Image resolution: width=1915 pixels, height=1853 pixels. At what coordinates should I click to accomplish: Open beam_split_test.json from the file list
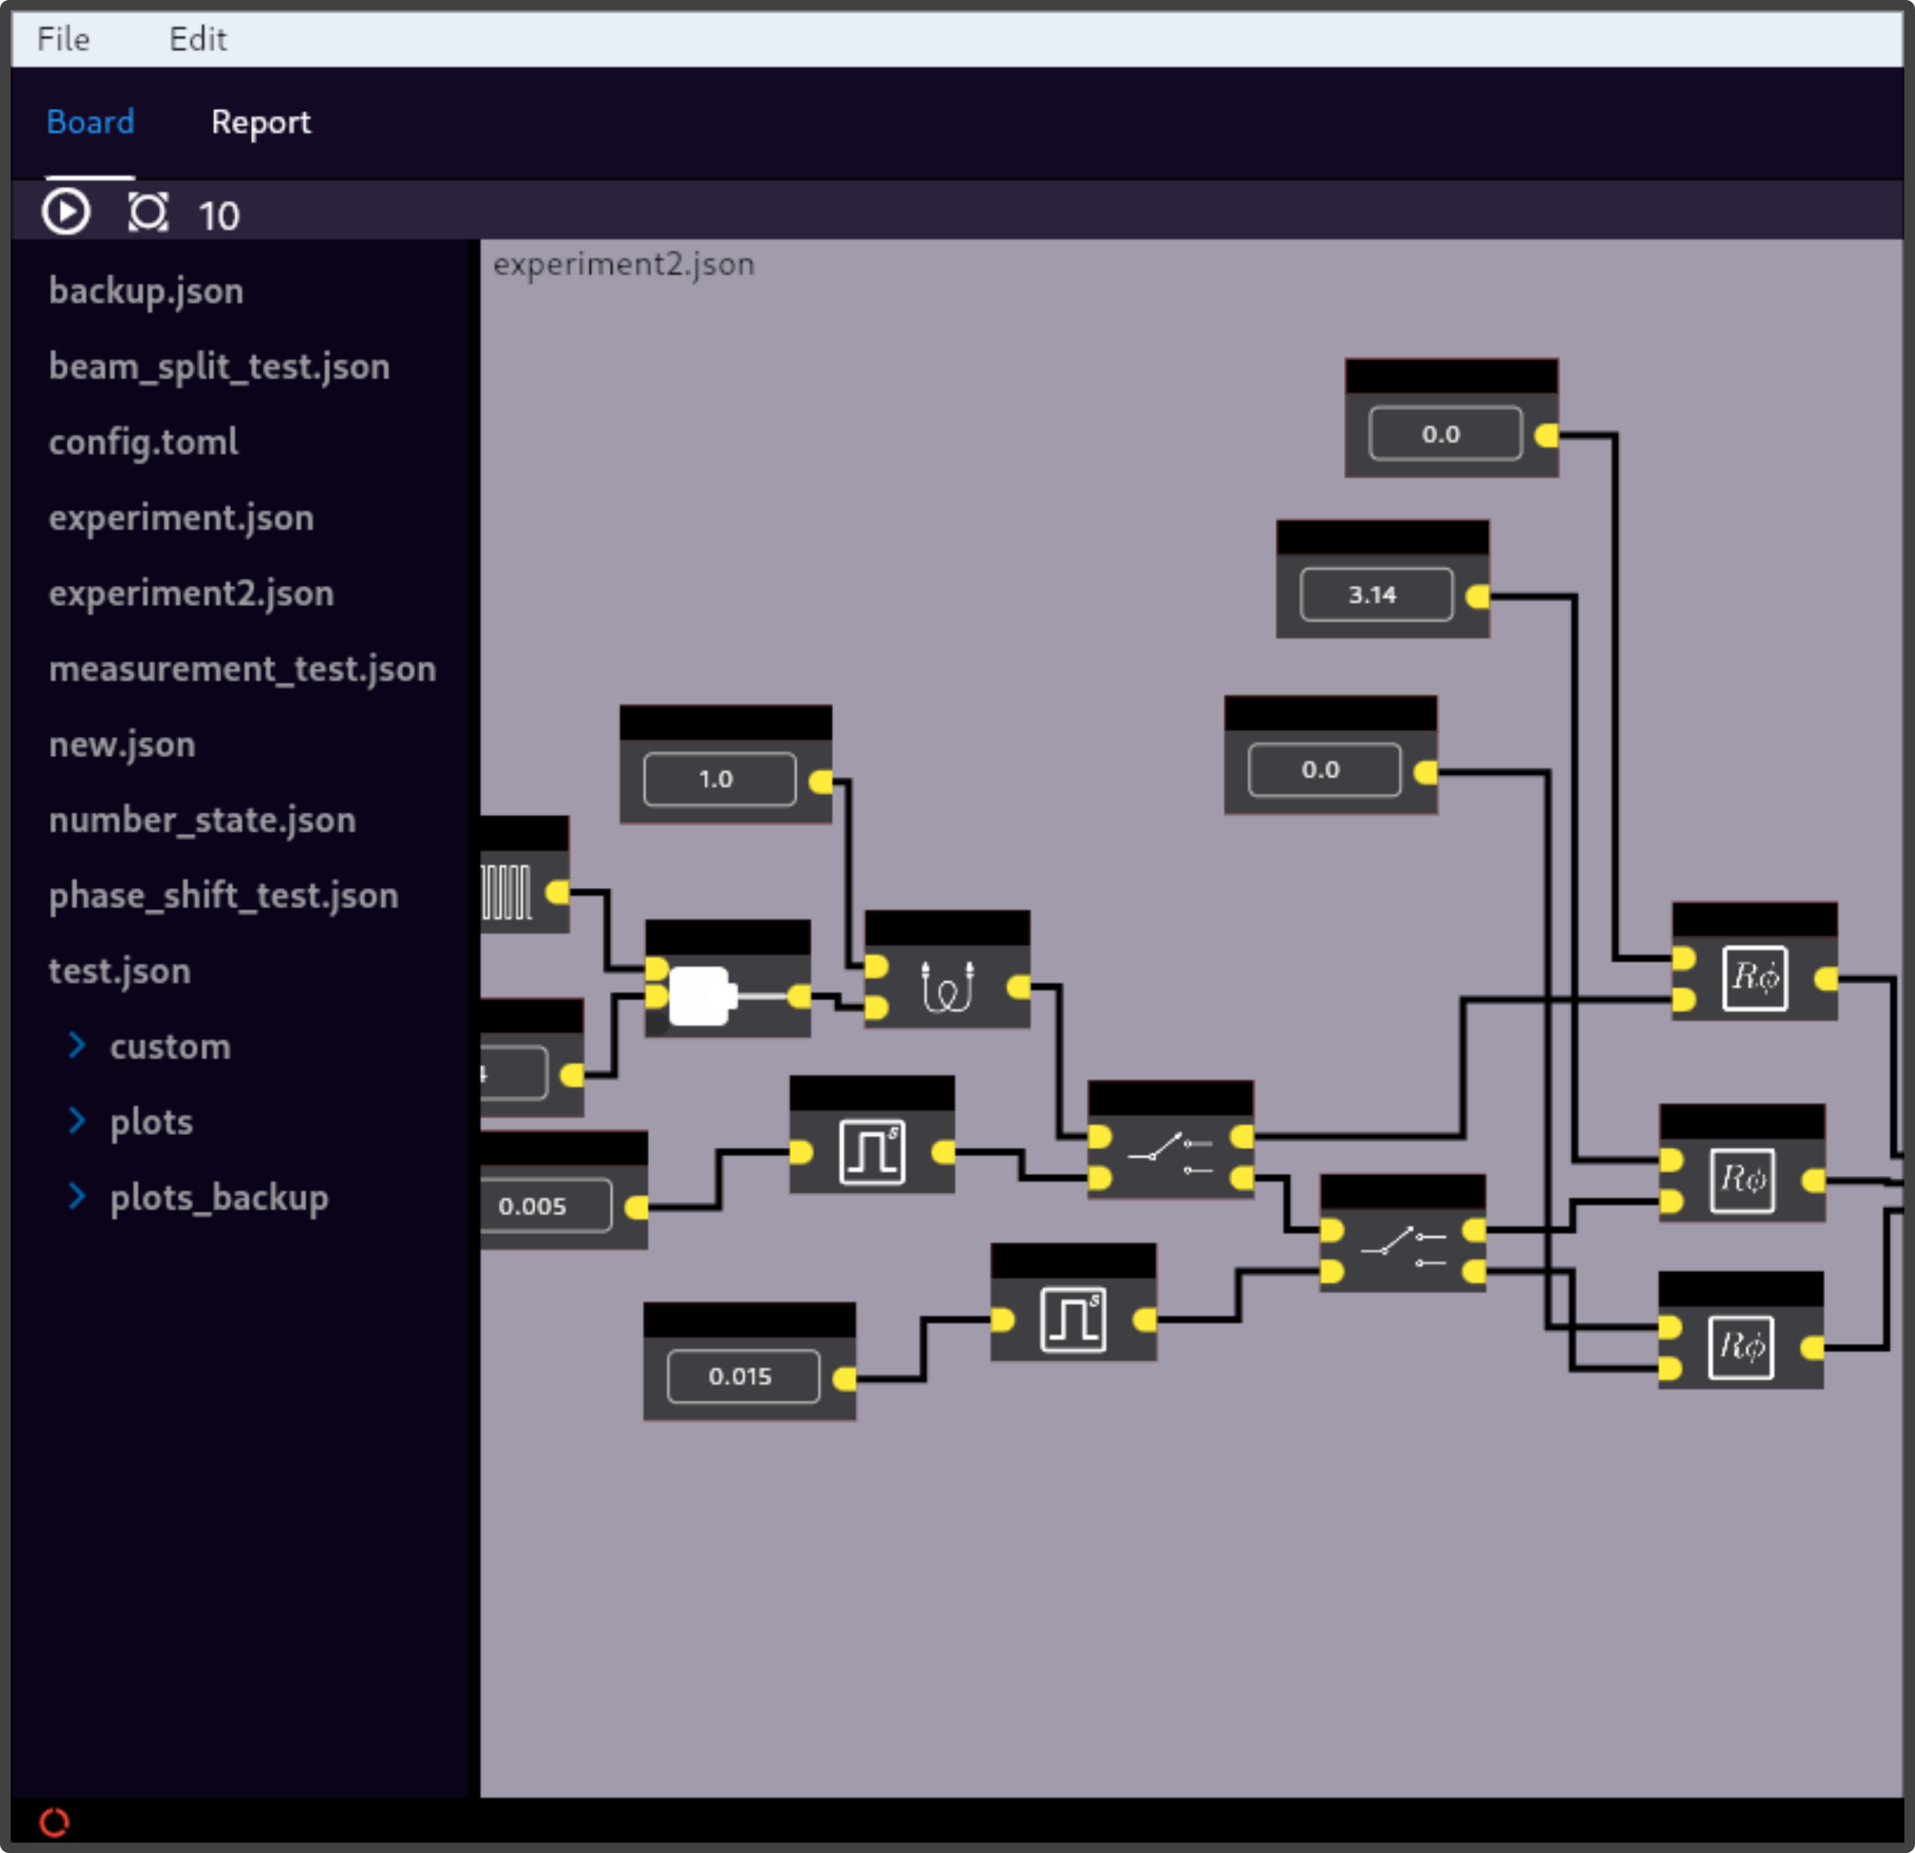tap(219, 367)
